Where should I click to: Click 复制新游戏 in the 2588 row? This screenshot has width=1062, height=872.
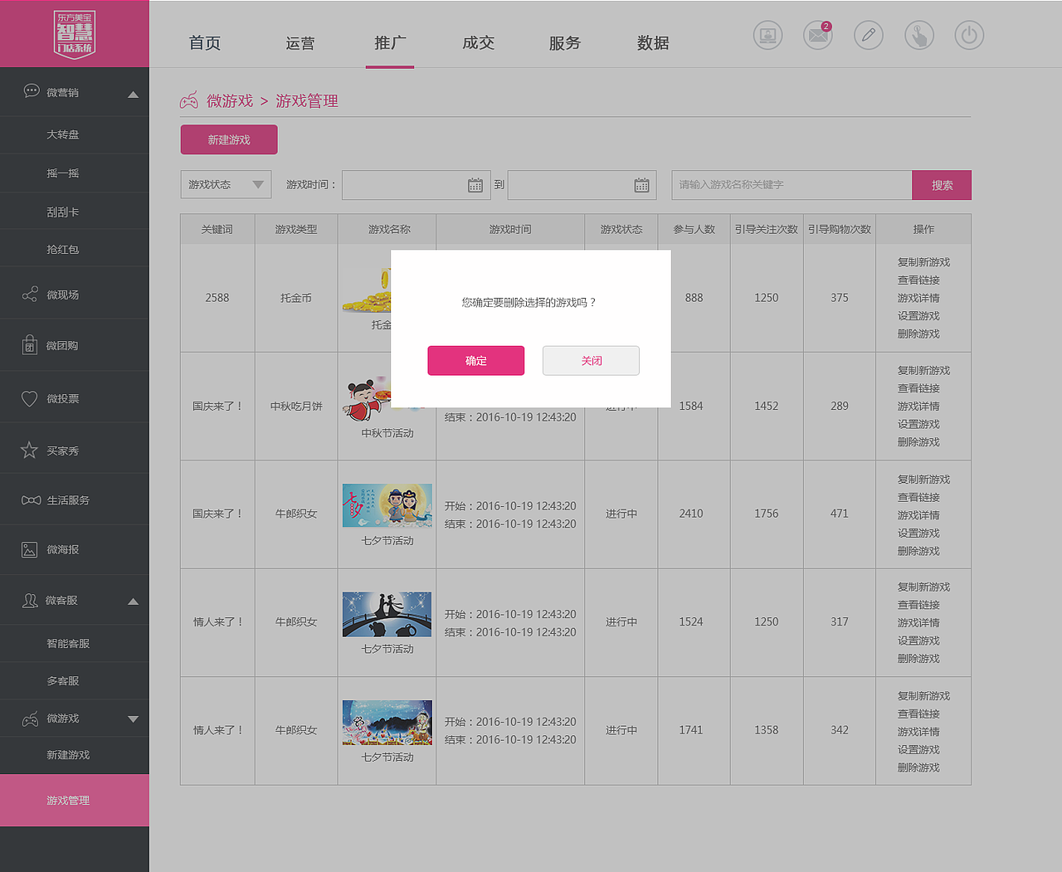coord(923,262)
